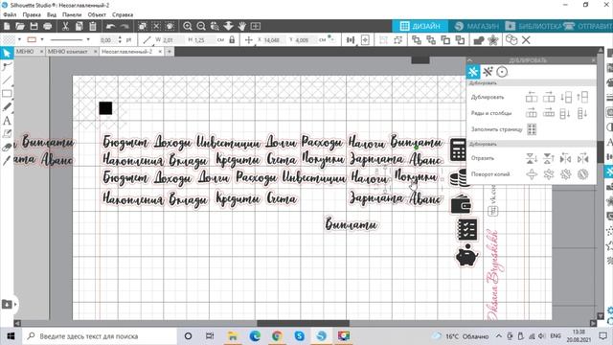Viewport: 613px width, 345px height.
Task: Click first Поворот копий rotate icon
Action: [532, 174]
